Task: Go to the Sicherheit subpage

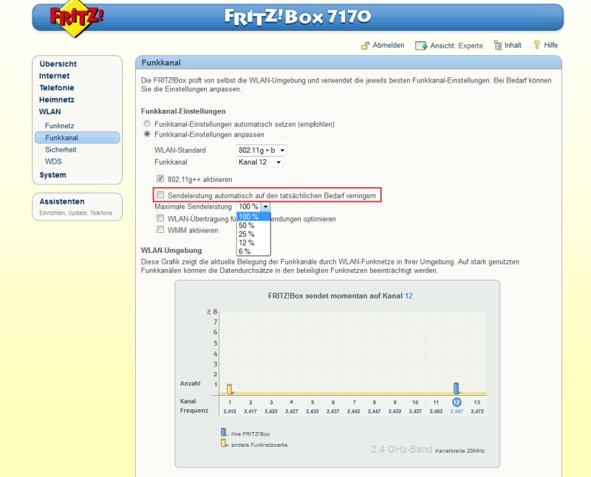Action: click(61, 150)
